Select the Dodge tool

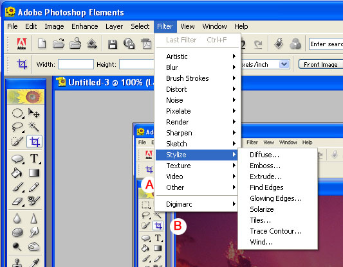[17, 246]
